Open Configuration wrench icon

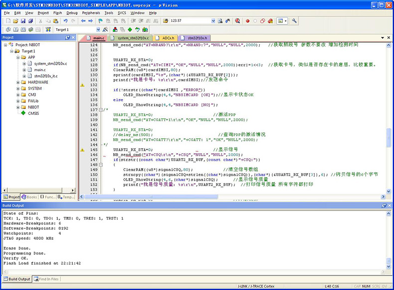click(x=294, y=21)
